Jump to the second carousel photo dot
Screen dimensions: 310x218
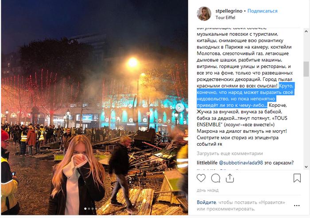click(89, 209)
